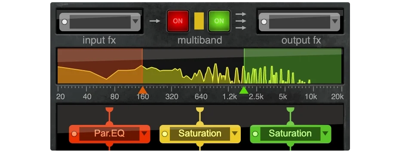Screen dimensions: 399x154
Task: Enable the input fx slot power dot
Action: coord(64,22)
